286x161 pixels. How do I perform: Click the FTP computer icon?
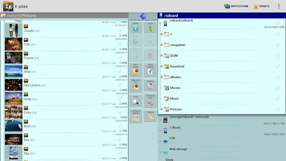tap(165, 141)
